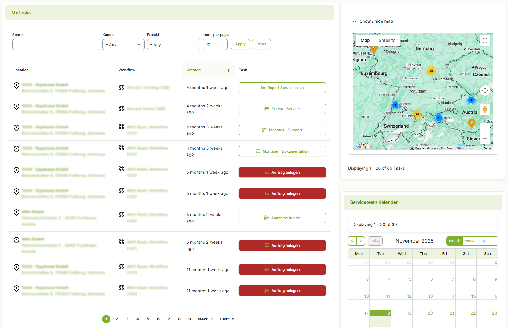This screenshot has width=508, height=328.
Task: Zoom out on the map with minus
Action: [485, 139]
